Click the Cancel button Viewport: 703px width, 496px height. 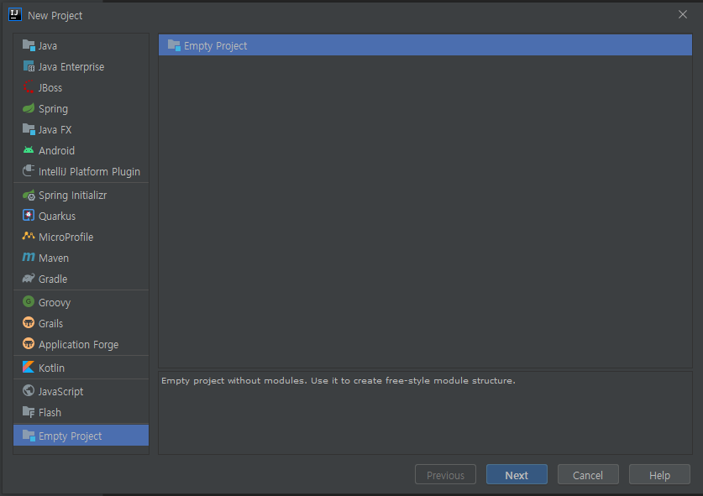click(x=588, y=475)
